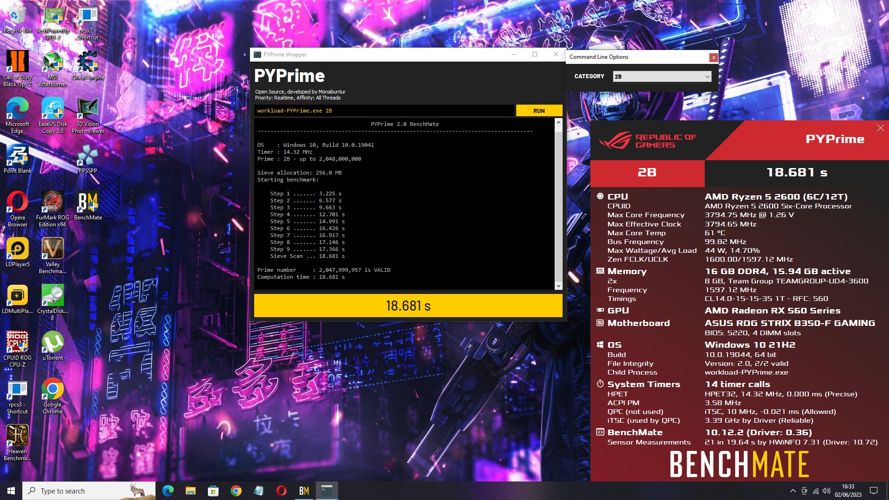The height and width of the screenshot is (500, 889).
Task: Open Heaven Benchmark desktop icon
Action: 17,443
